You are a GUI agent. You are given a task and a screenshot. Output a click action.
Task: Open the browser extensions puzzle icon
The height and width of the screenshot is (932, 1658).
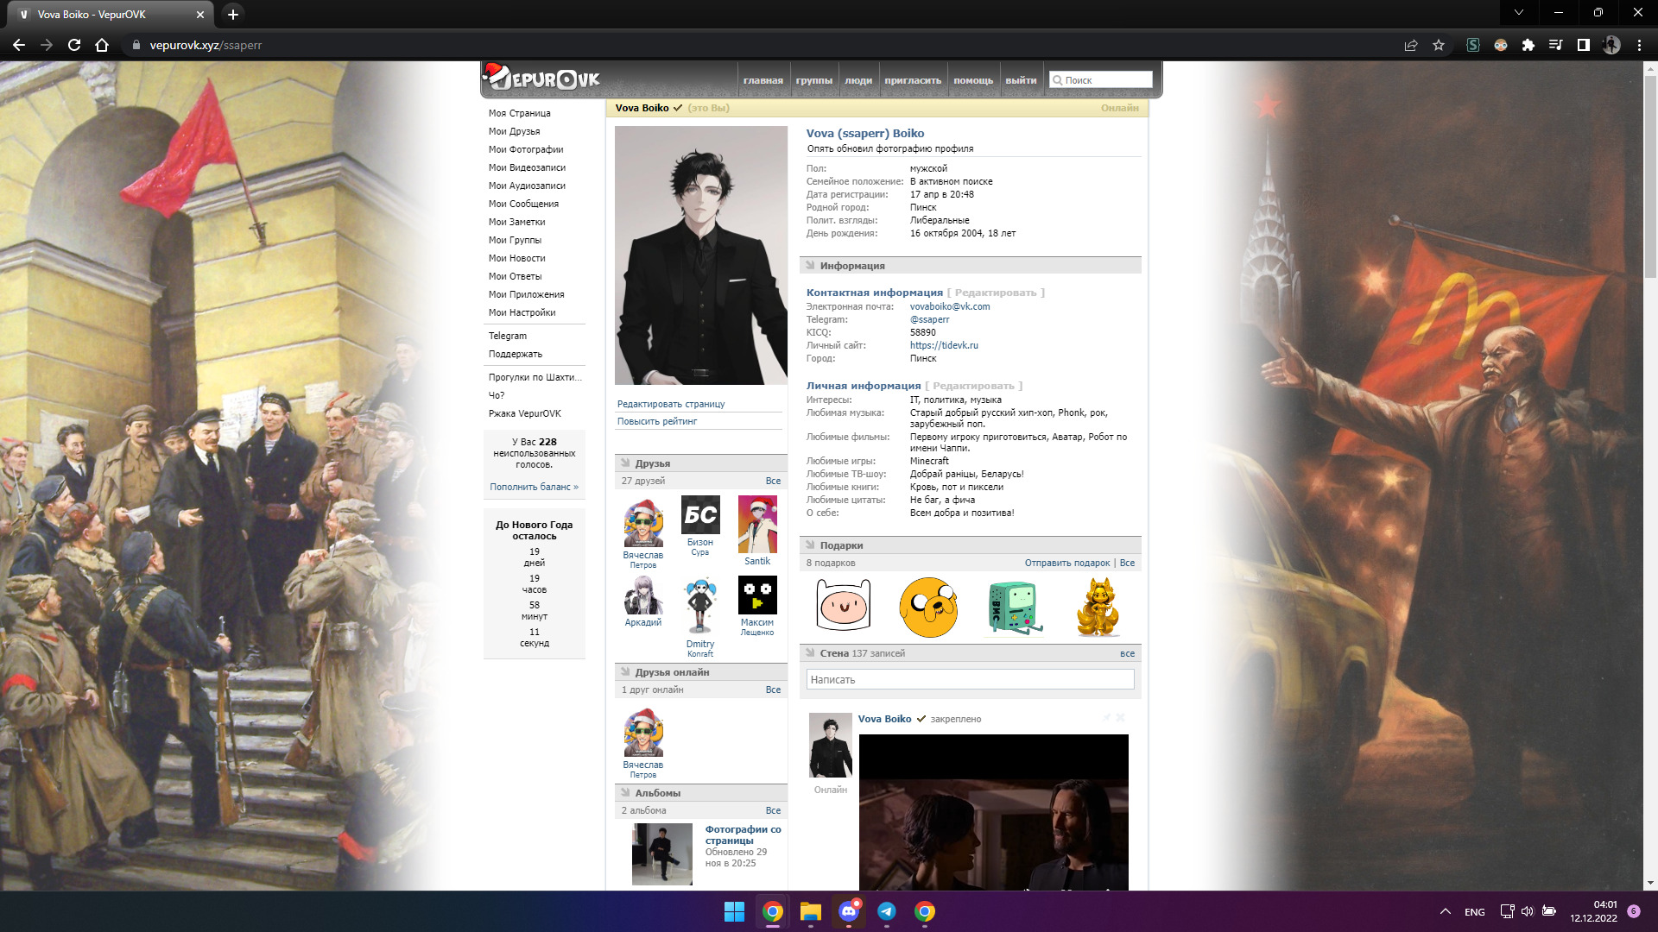pyautogui.click(x=1528, y=45)
